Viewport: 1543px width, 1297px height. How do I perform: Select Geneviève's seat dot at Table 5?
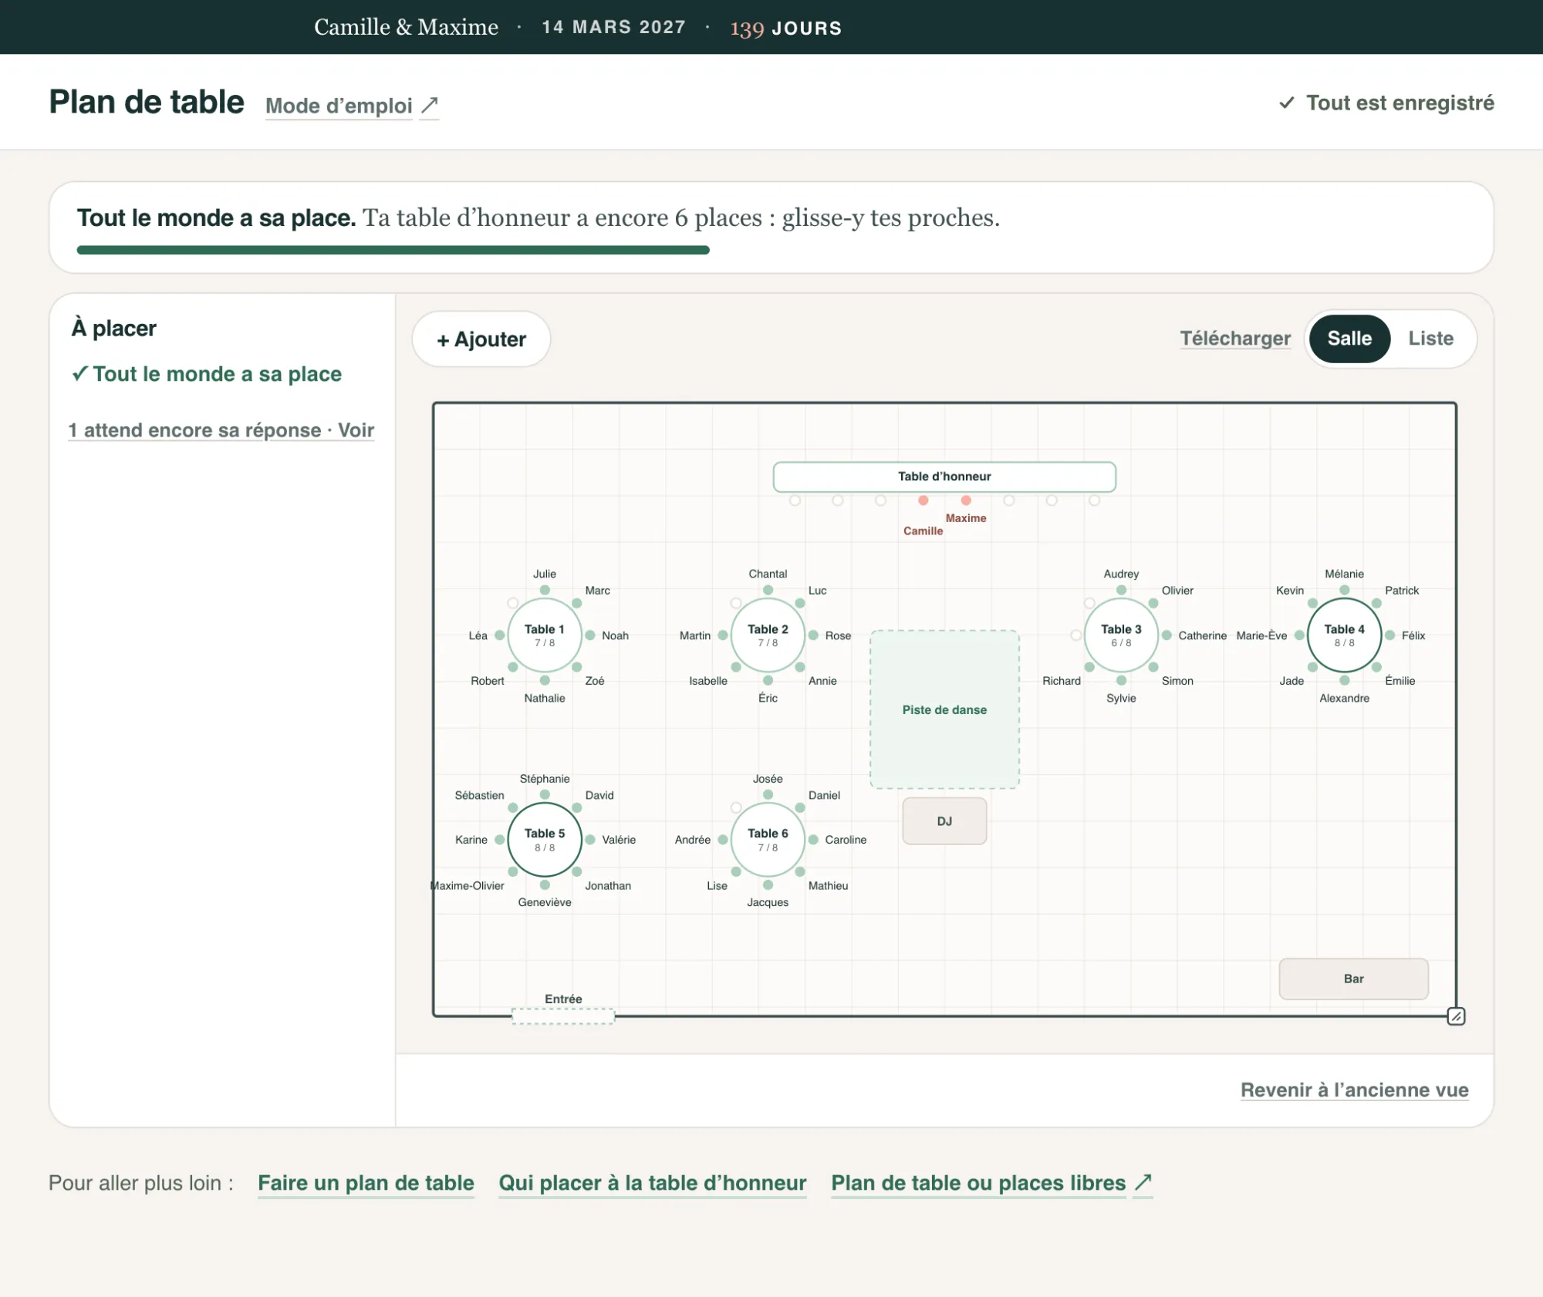click(545, 885)
